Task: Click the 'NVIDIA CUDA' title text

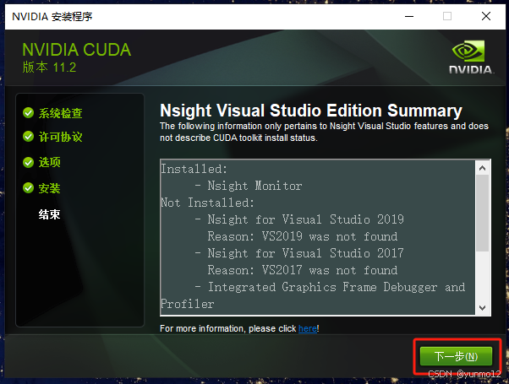Action: [x=77, y=50]
